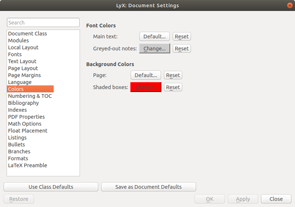
Task: Click the Search field in settings
Action: tap(43, 23)
